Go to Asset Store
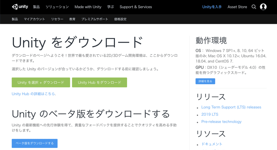This screenshot has height=150, width=277. tap(237, 7)
